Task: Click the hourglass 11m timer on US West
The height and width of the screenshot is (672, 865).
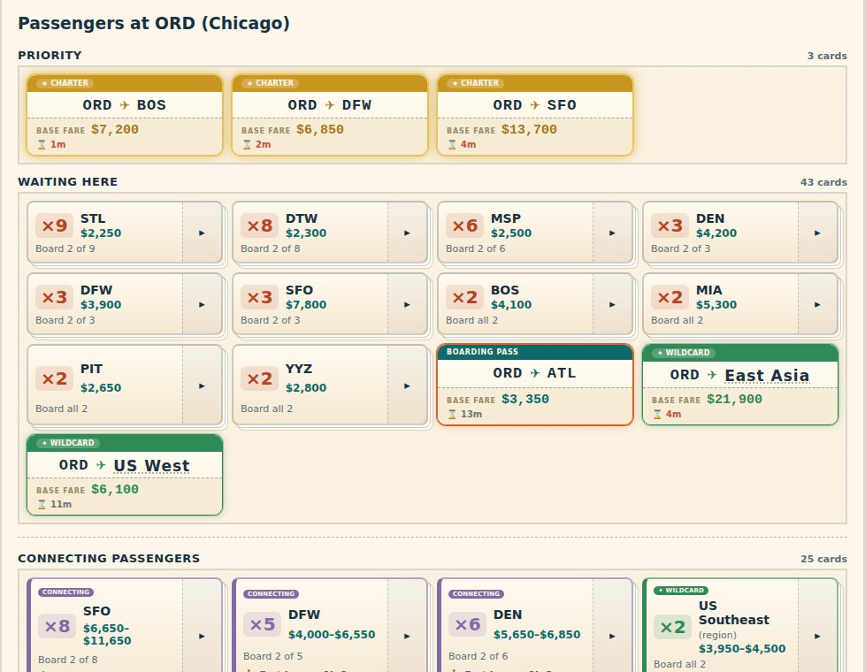Action: pyautogui.click(x=54, y=504)
